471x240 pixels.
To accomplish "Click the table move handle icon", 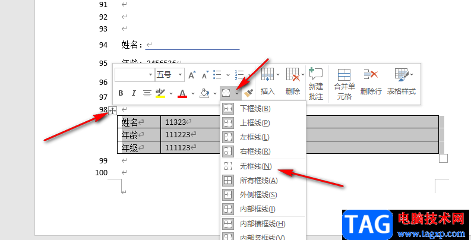I will pos(112,111).
